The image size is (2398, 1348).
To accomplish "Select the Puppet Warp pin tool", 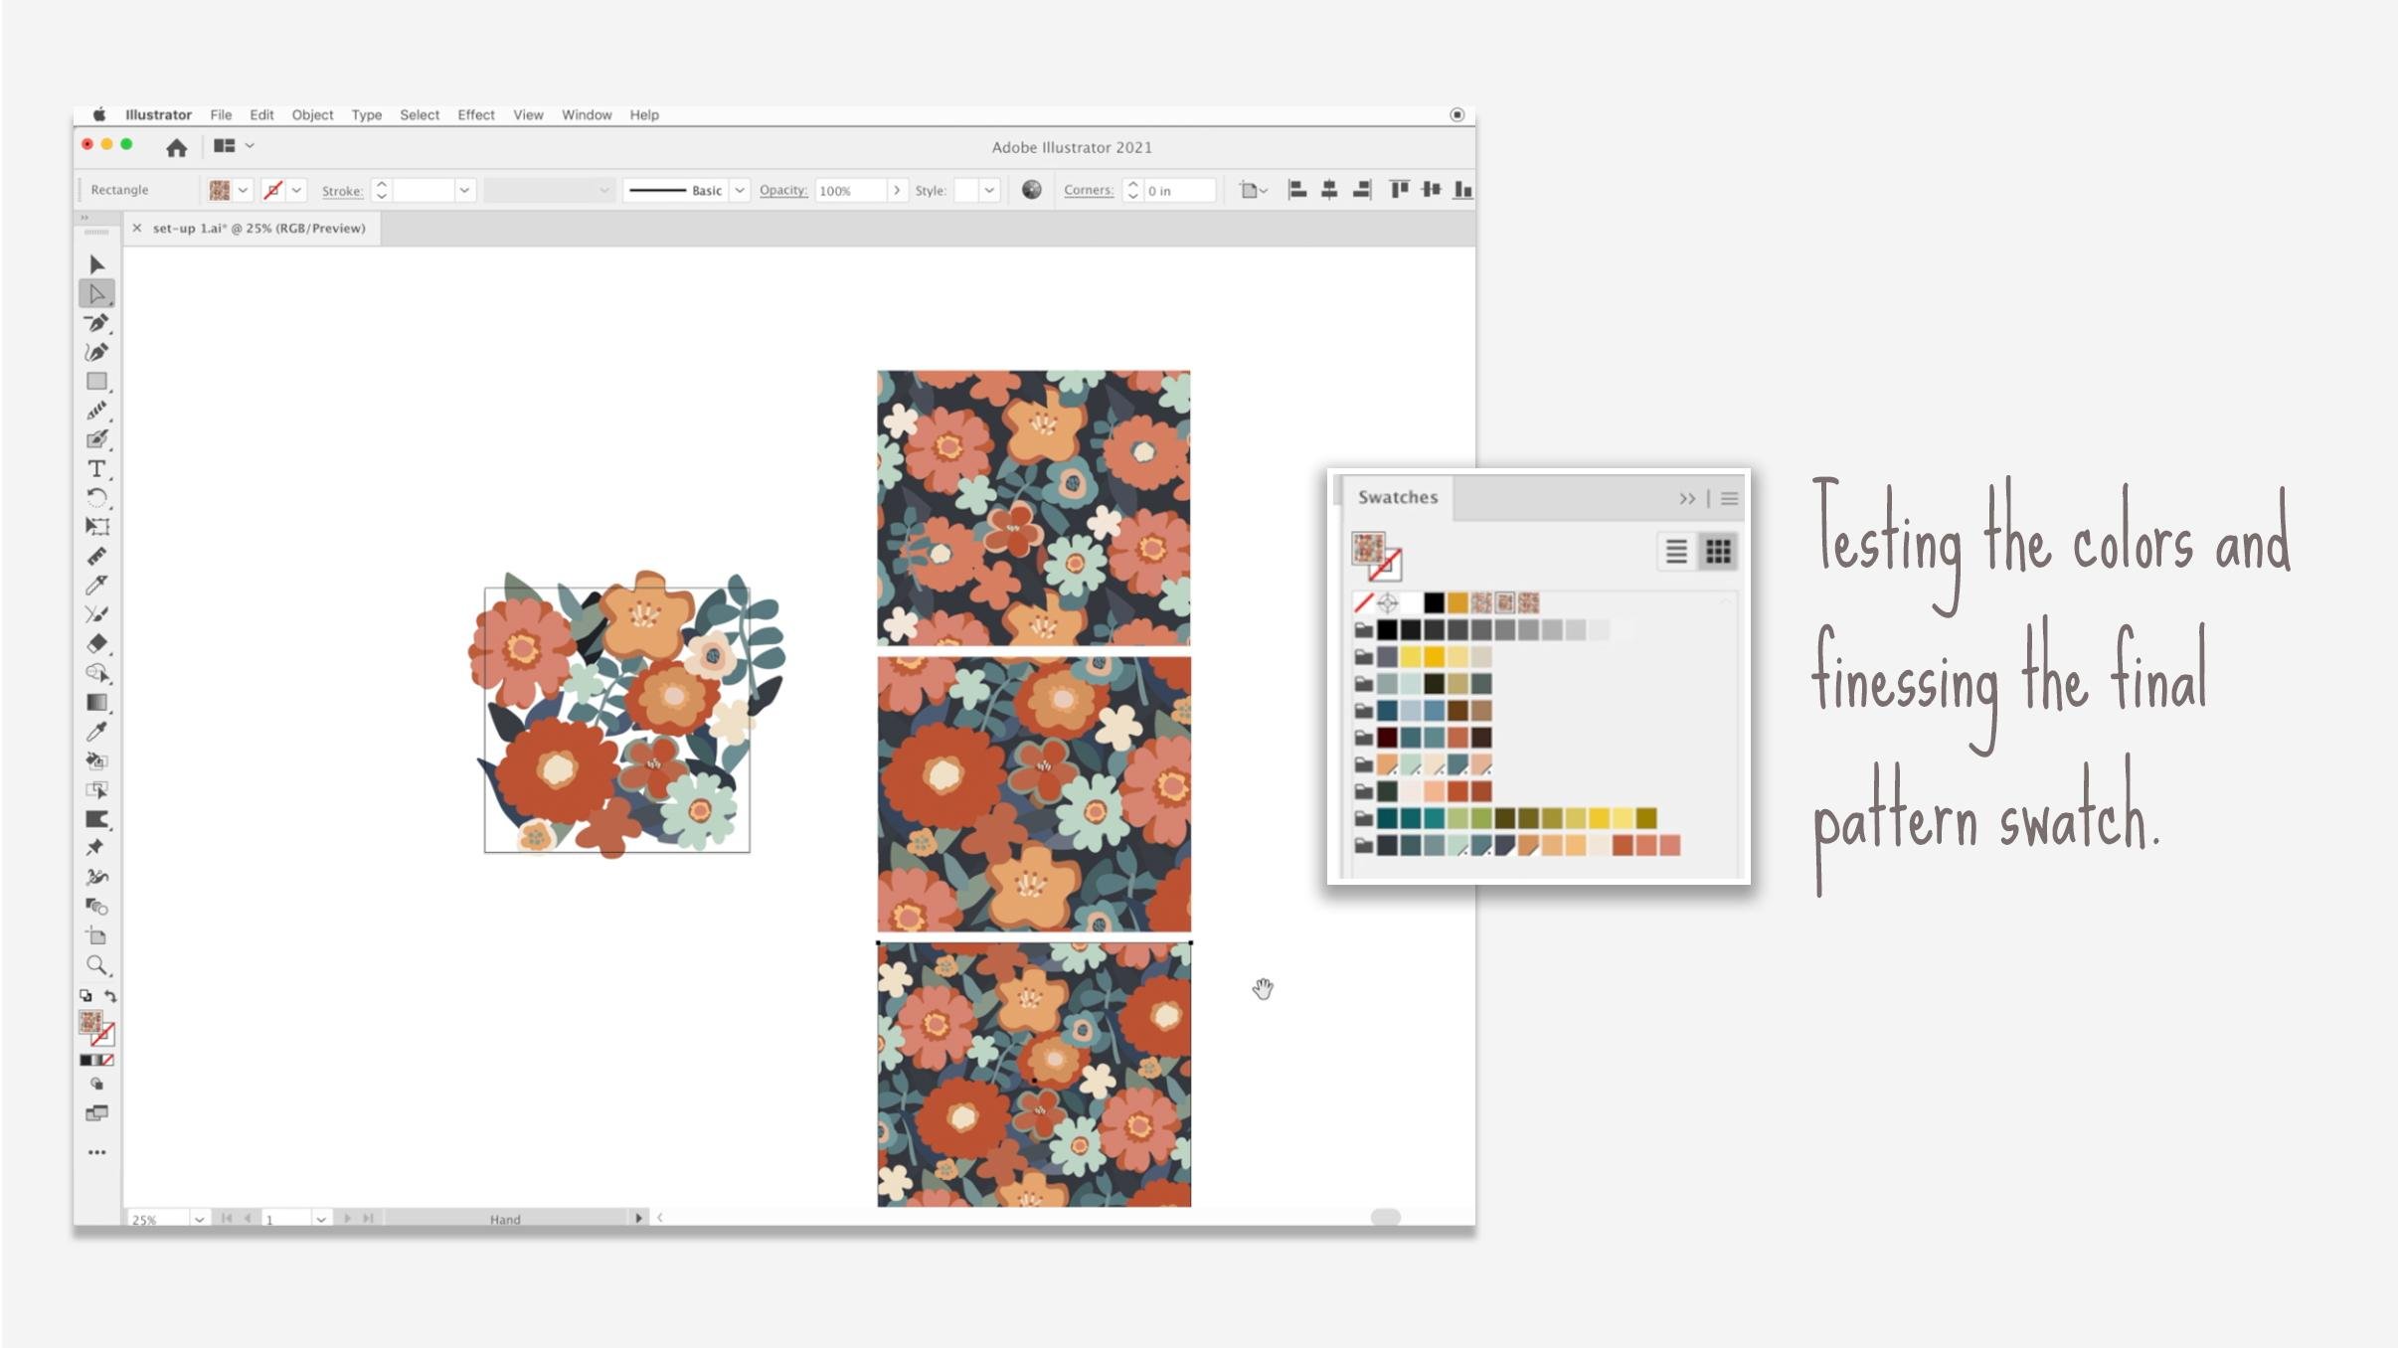I will click(x=96, y=847).
